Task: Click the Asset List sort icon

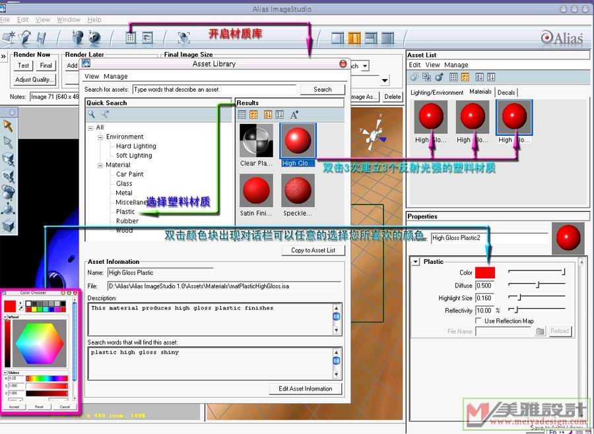Action: [479, 77]
